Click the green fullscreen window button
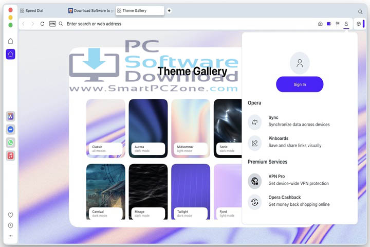This screenshot has width=370, height=247. 10,25
